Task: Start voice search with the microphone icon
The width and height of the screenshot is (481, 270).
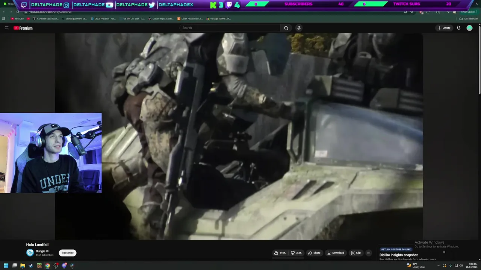Action: 299,28
